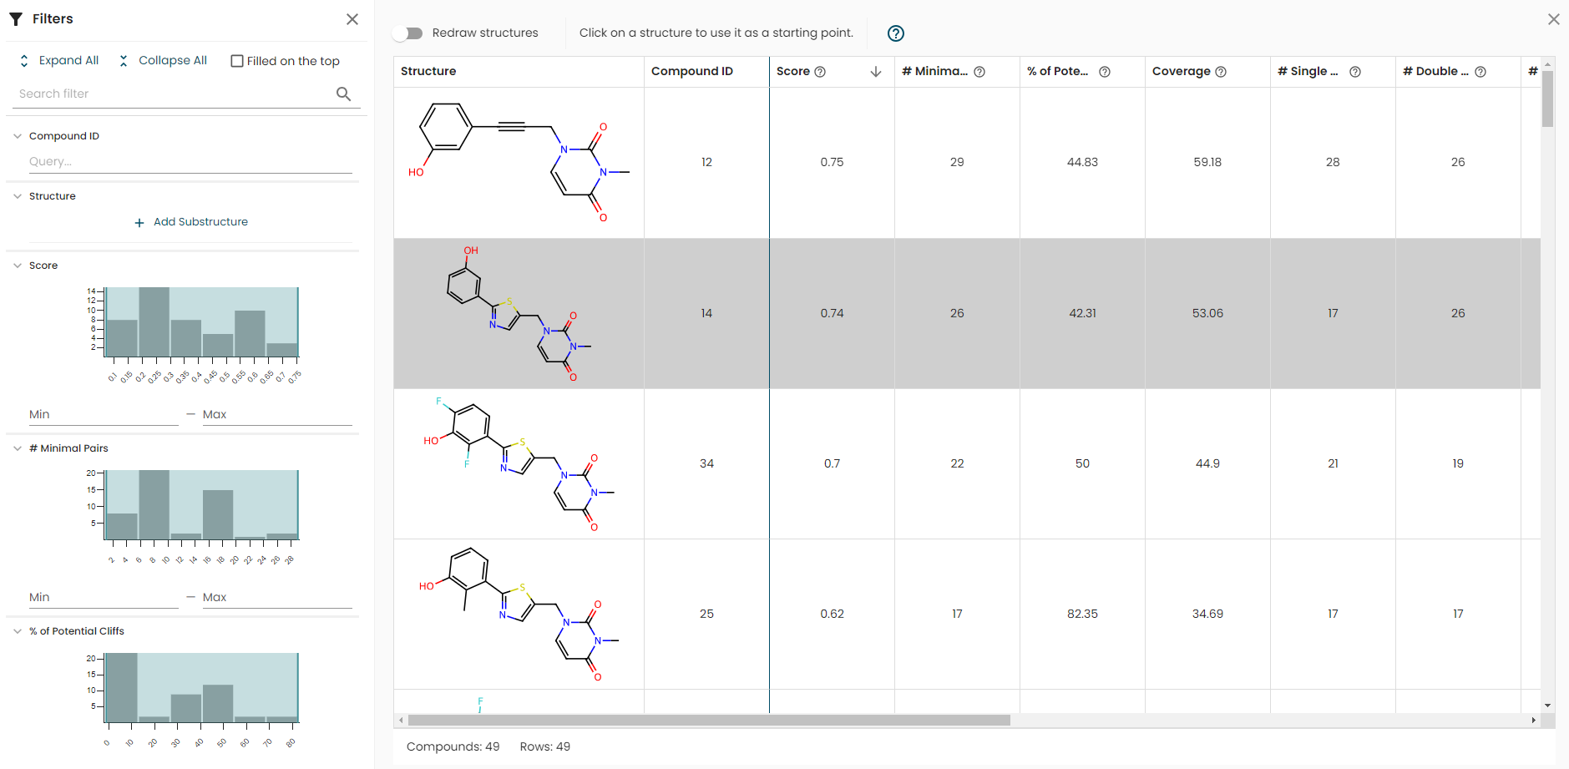Viewport: 1569px width, 769px height.
Task: Click the # Double column info icon
Action: 1480,72
